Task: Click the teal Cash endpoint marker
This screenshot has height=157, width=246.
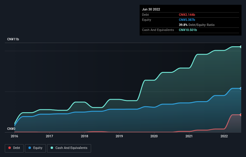Action: 241,47
